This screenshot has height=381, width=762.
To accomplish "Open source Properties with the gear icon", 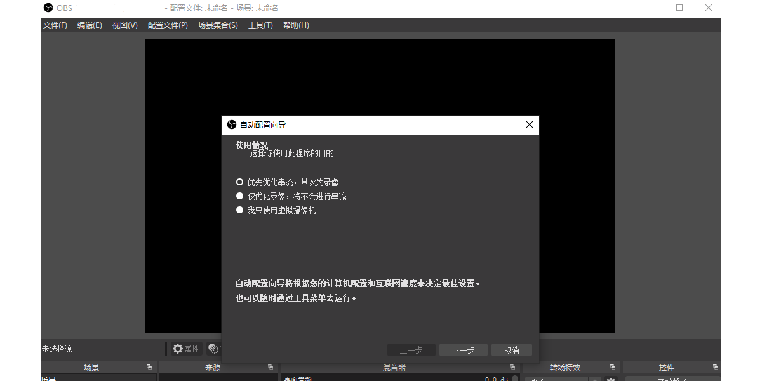I will [178, 348].
